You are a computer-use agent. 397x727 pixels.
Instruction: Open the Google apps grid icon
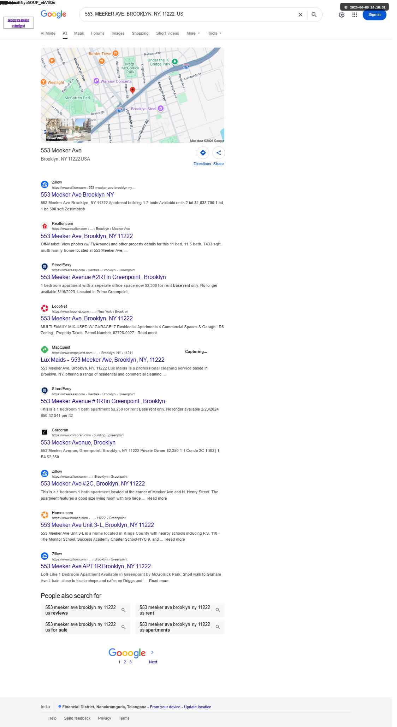coord(355,14)
